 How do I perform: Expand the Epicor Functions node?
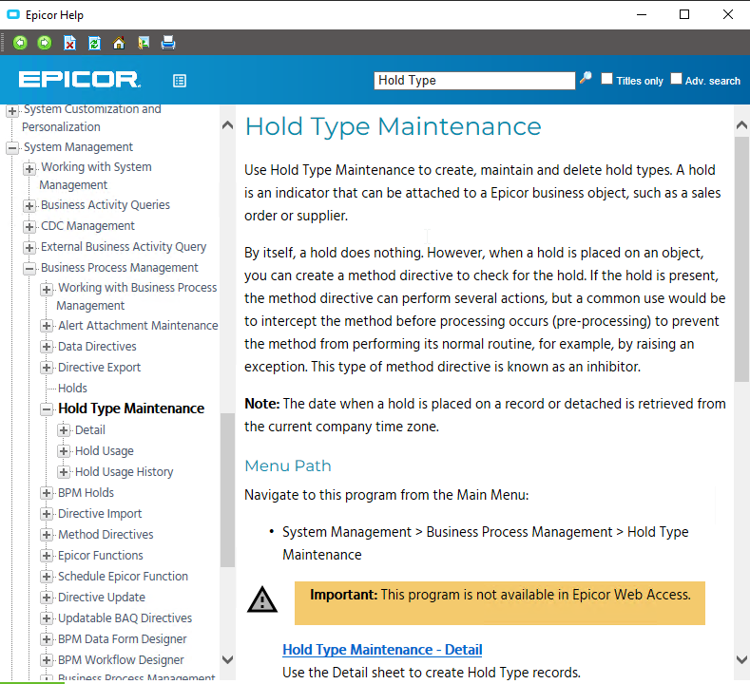point(47,556)
